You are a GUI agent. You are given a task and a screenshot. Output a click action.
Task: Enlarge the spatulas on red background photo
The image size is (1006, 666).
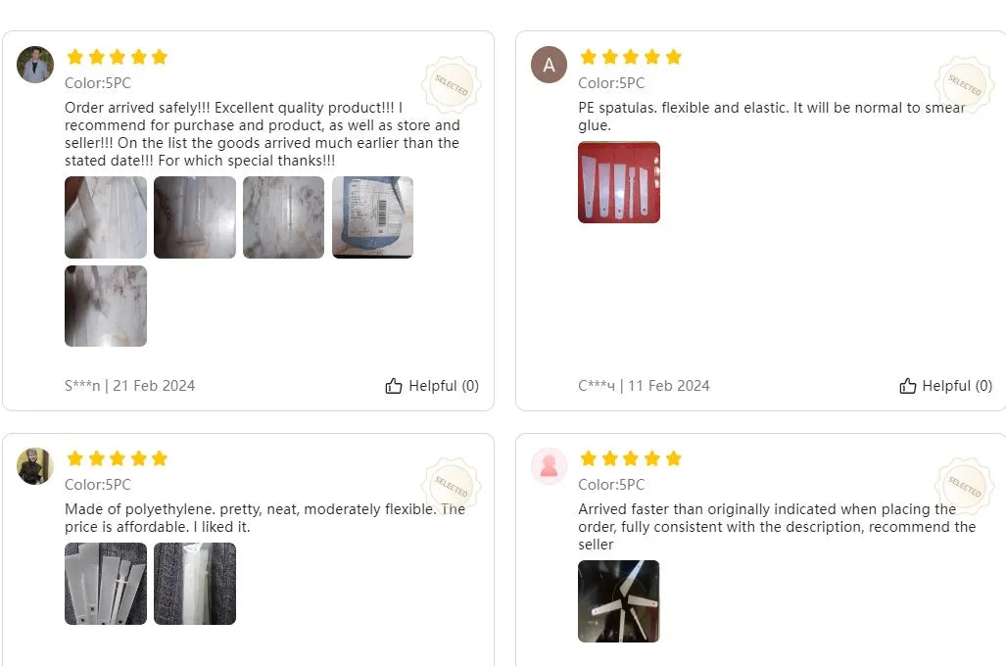pyautogui.click(x=619, y=182)
